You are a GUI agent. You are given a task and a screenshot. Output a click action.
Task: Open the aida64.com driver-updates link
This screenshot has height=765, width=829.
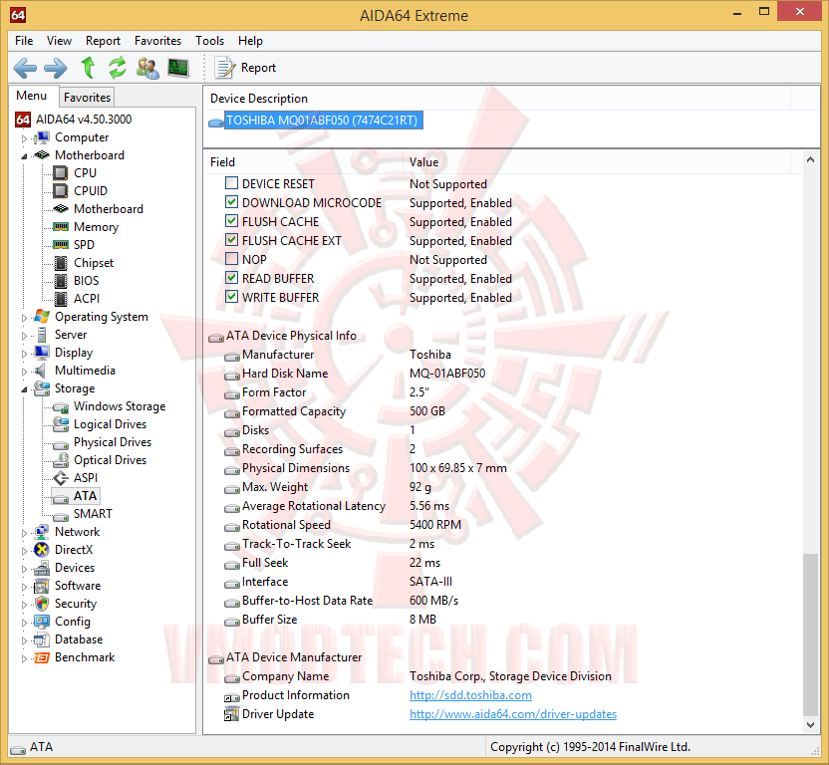pos(513,714)
